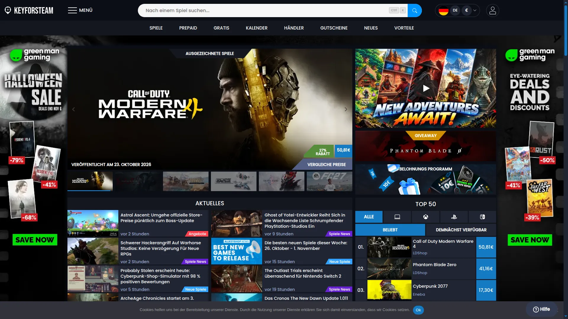
Task: Click Resident Evil 4 -79% cover
Action: (x=22, y=139)
